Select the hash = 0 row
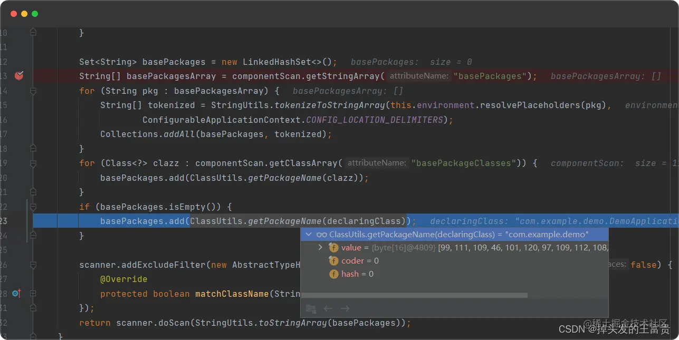Viewport: 679px width, 340px height. 454,274
